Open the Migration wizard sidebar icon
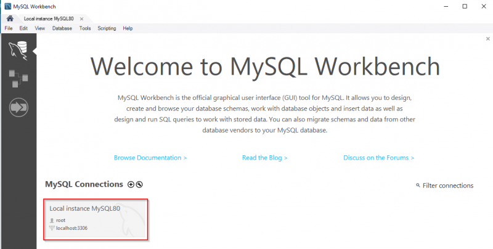Screen dimensions: 493x249 click(x=18, y=107)
